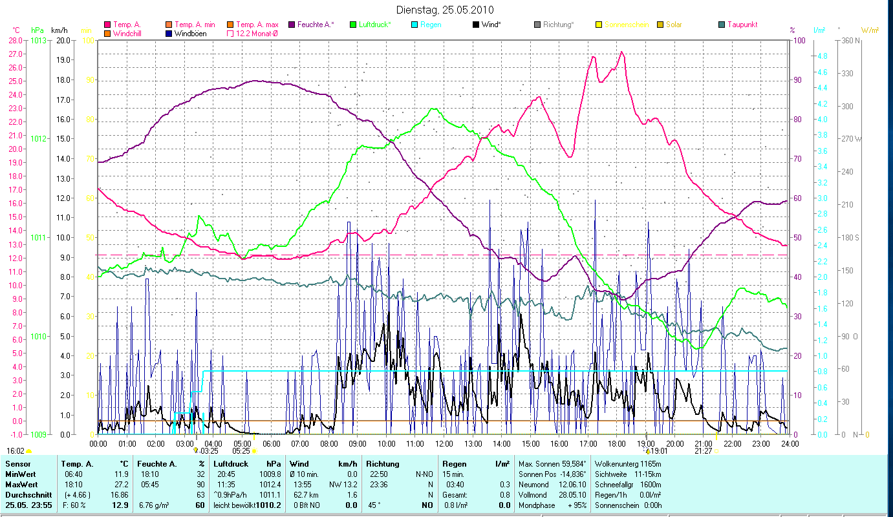The image size is (893, 517).
Task: Click the Temp. A. max legend label
Action: 257,25
